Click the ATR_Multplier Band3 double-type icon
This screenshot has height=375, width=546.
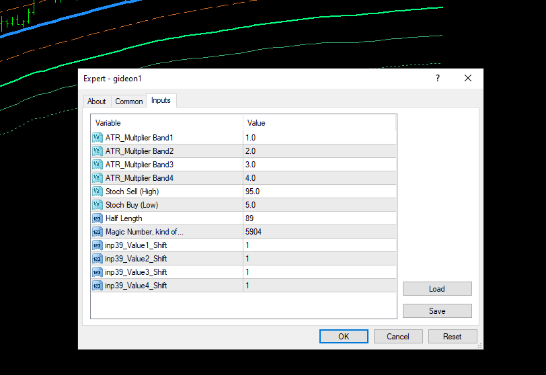pos(97,165)
